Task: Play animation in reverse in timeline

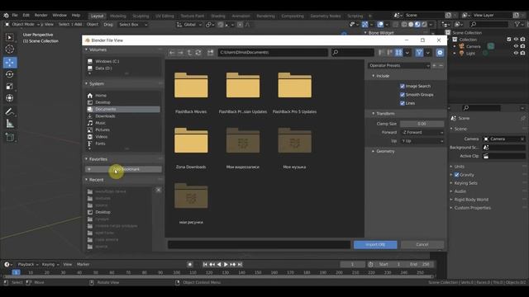Action: point(219,265)
